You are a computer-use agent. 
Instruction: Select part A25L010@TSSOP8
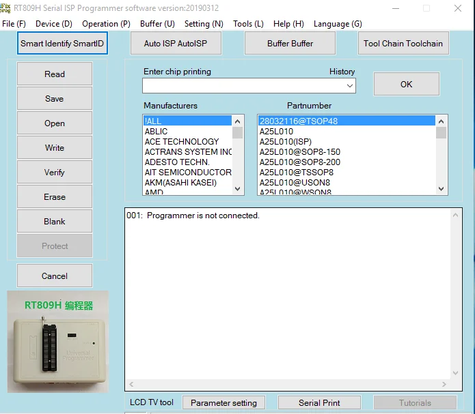tap(347, 173)
